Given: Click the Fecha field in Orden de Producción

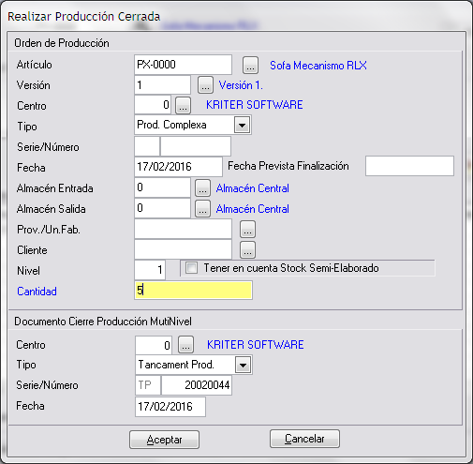Looking at the screenshot, I should click(178, 167).
